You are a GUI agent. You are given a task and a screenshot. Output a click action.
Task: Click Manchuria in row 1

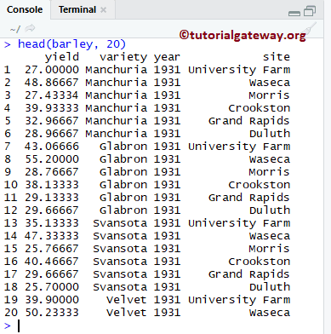click(x=117, y=70)
